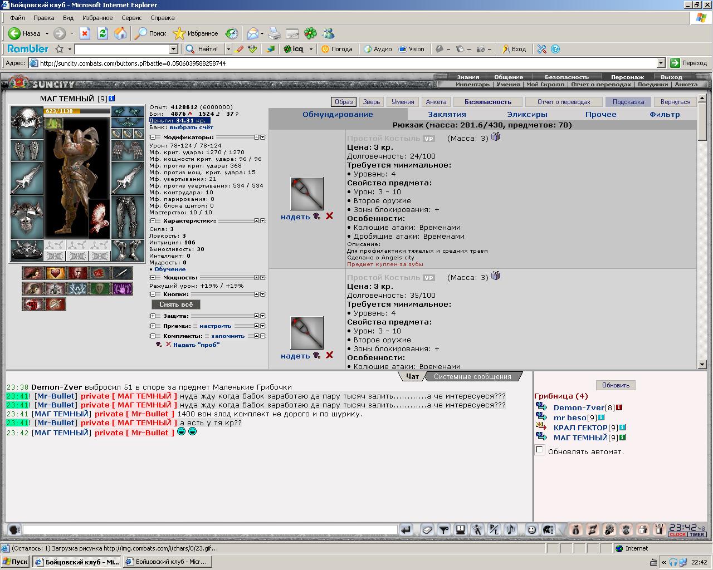Click the health bar showing 623/1130
This screenshot has height=570, width=713.
point(77,111)
